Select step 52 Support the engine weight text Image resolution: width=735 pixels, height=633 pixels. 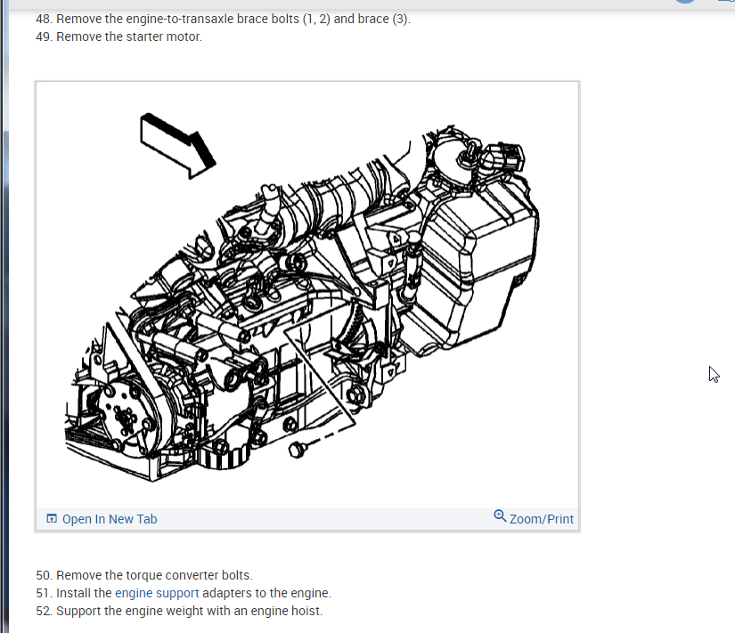coord(179,611)
